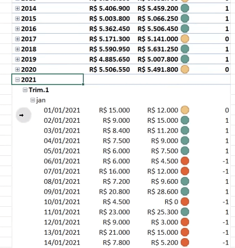Screen dimensions: 235x248
Task: Click the red status circle for 13/01/2021
Action: (x=185, y=232)
